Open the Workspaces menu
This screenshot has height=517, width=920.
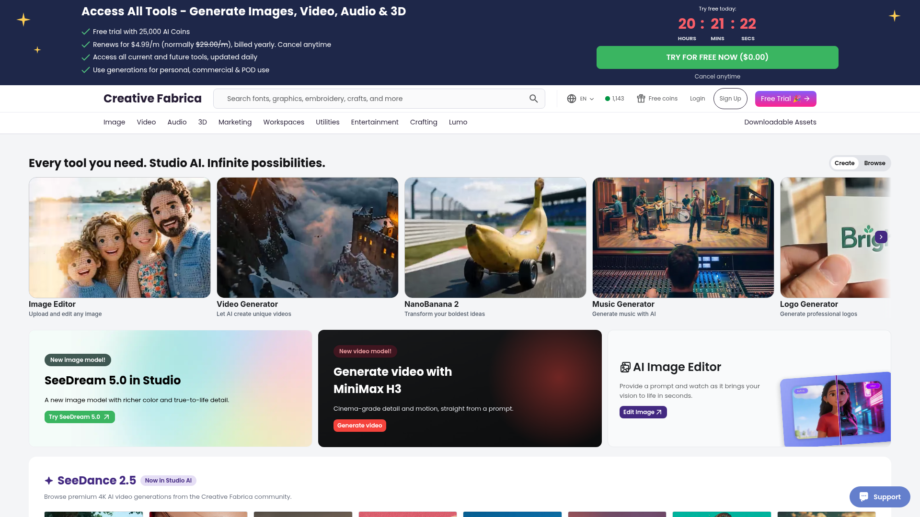(x=284, y=122)
